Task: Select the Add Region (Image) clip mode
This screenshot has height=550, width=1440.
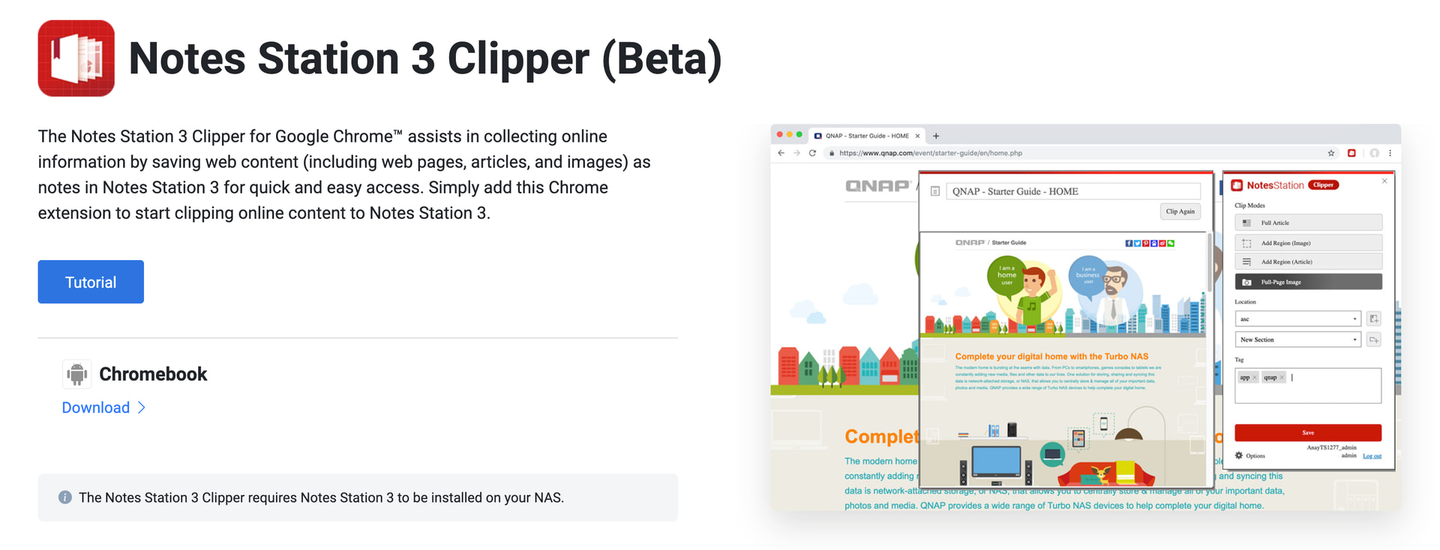Action: 1308,243
